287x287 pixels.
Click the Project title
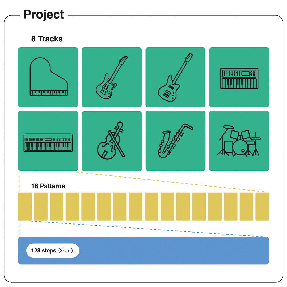coord(44,14)
